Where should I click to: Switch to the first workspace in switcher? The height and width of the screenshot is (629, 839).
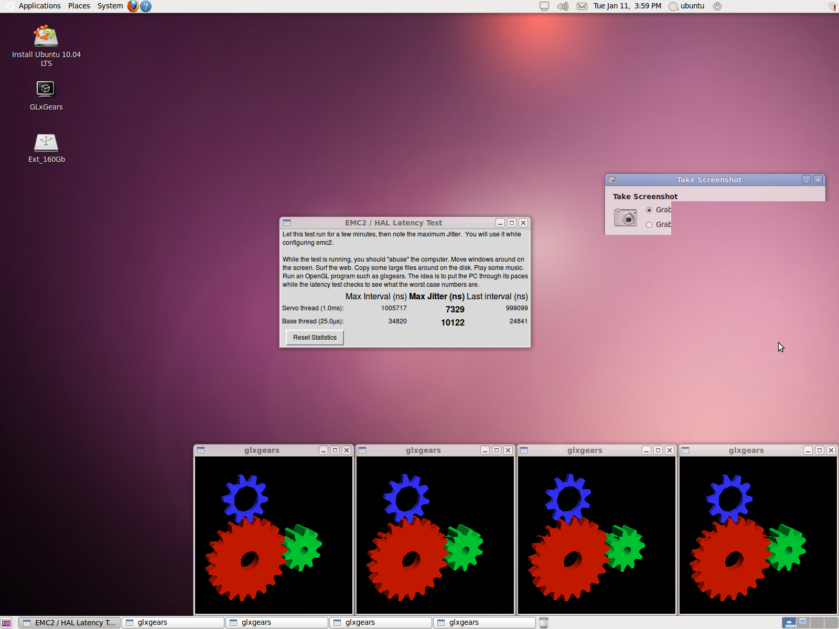click(789, 623)
